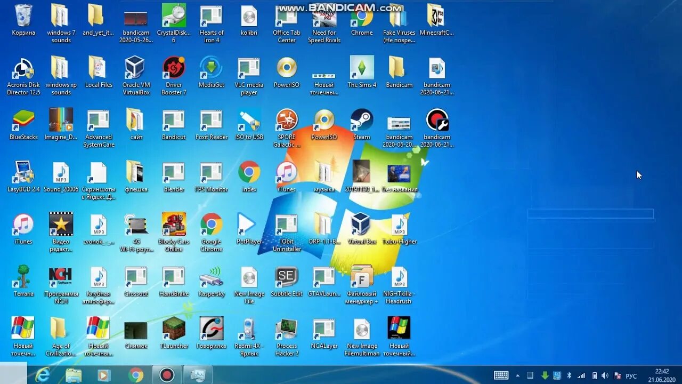Open Windows Explorer from the taskbar
The width and height of the screenshot is (682, 384).
[x=74, y=375]
